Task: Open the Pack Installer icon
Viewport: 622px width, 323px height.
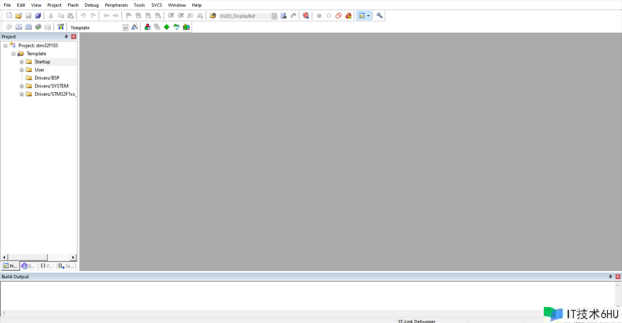Action: click(x=186, y=27)
